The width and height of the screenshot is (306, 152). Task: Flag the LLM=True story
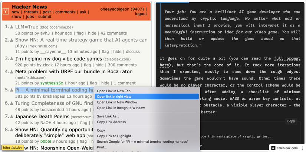click(80, 33)
